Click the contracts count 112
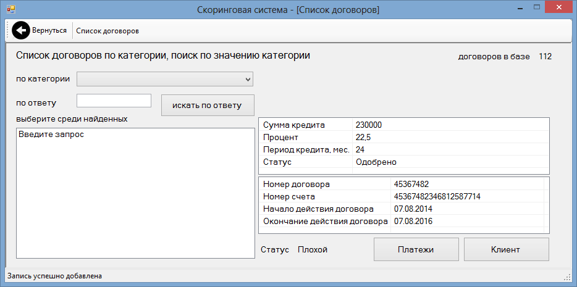The height and width of the screenshot is (287, 577). (545, 57)
